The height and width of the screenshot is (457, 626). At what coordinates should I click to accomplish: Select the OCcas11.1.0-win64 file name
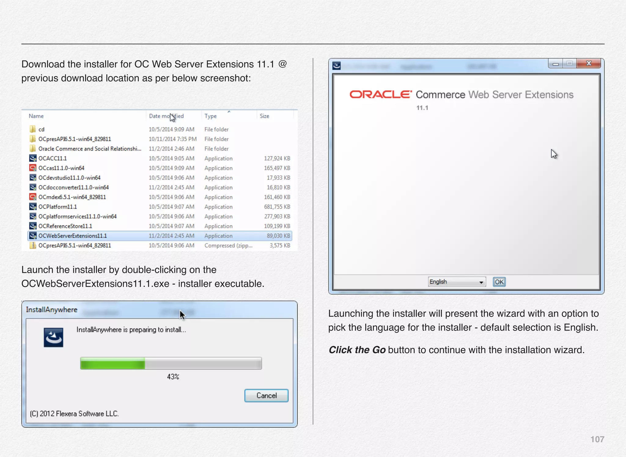pyautogui.click(x=61, y=168)
